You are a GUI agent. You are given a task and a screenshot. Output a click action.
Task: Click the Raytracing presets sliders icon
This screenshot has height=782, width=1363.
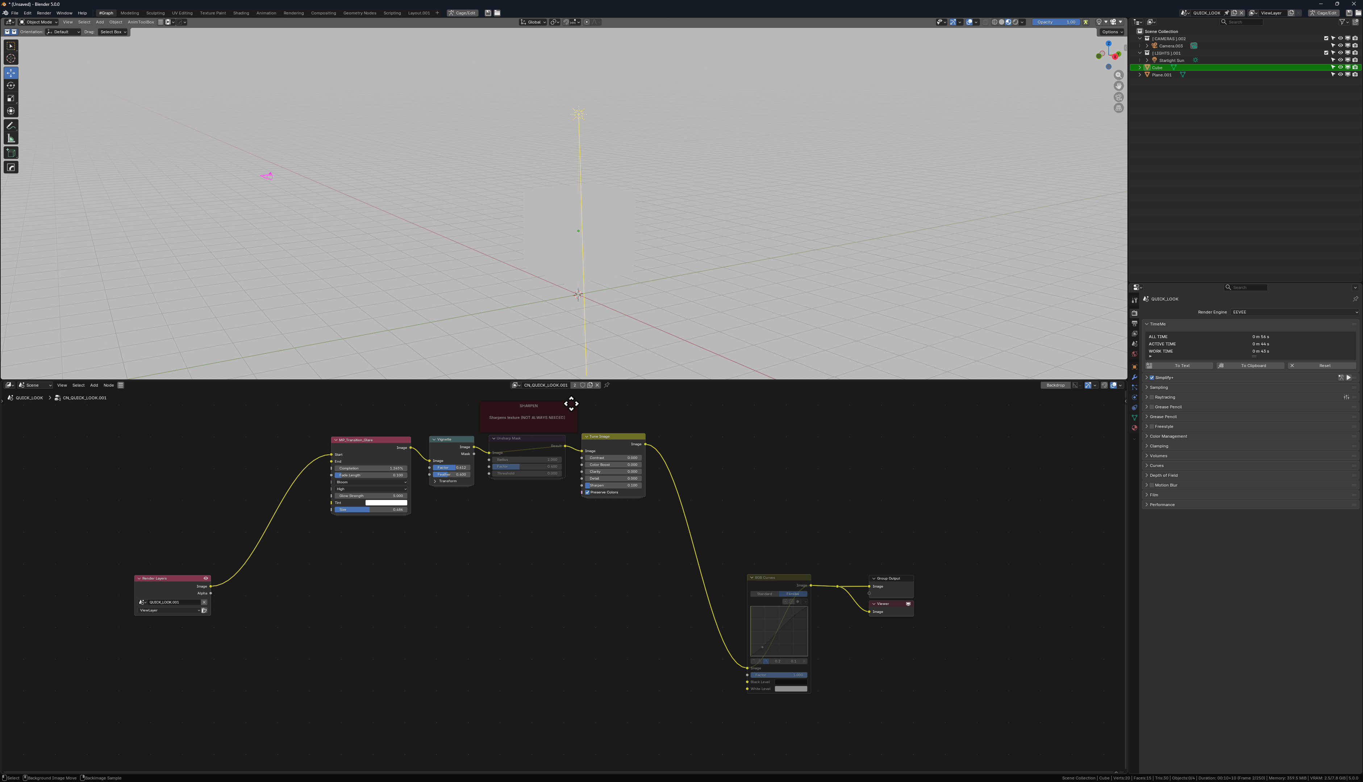pos(1346,398)
